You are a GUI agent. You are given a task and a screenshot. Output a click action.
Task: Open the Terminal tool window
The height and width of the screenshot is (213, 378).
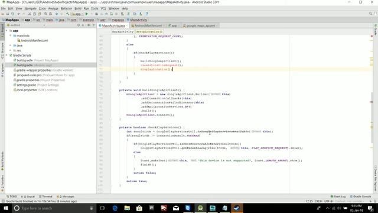[45, 196]
